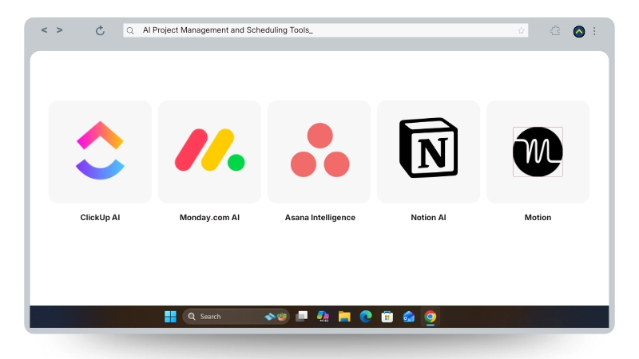The width and height of the screenshot is (639, 359).
Task: Open Microsoft Store from the taskbar
Action: [387, 316]
